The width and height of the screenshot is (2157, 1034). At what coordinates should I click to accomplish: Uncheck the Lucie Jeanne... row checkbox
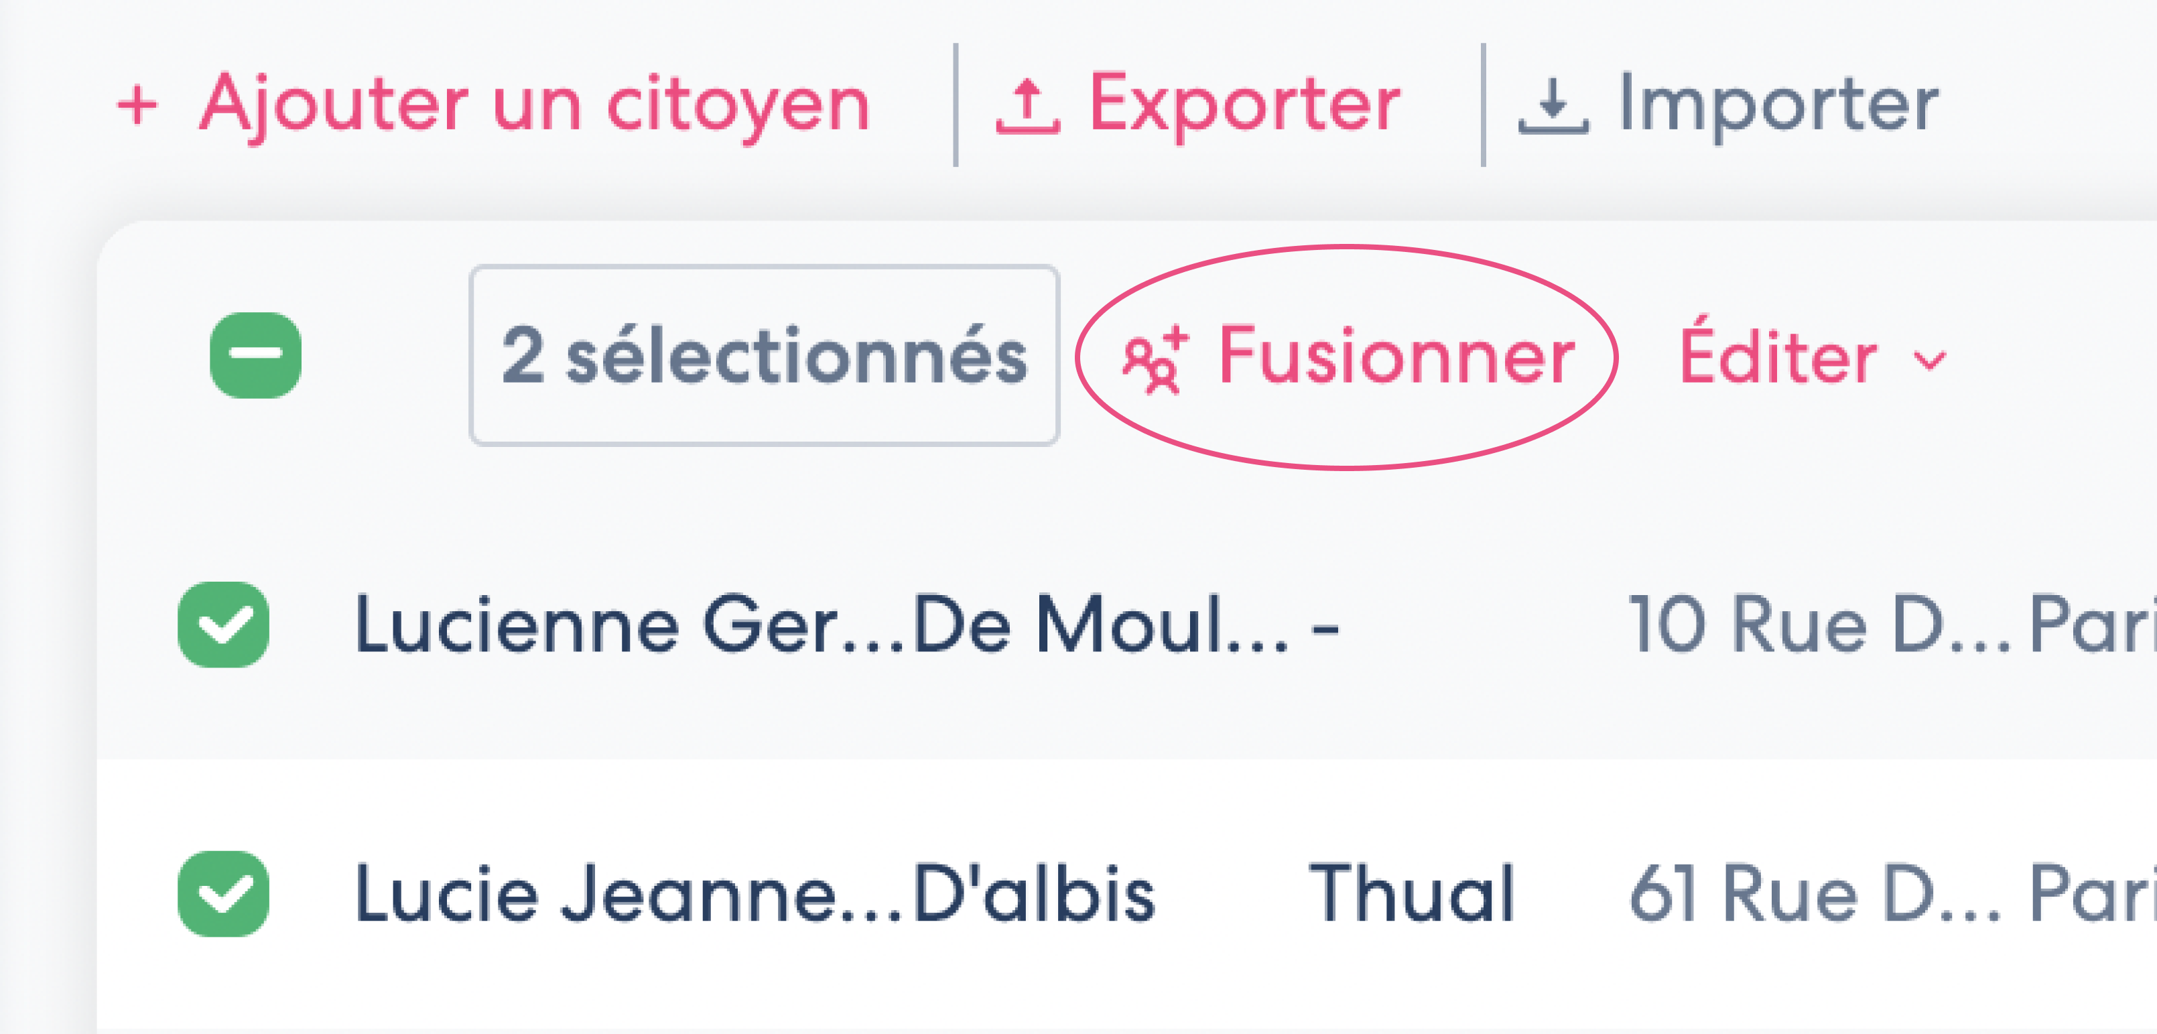pos(224,894)
